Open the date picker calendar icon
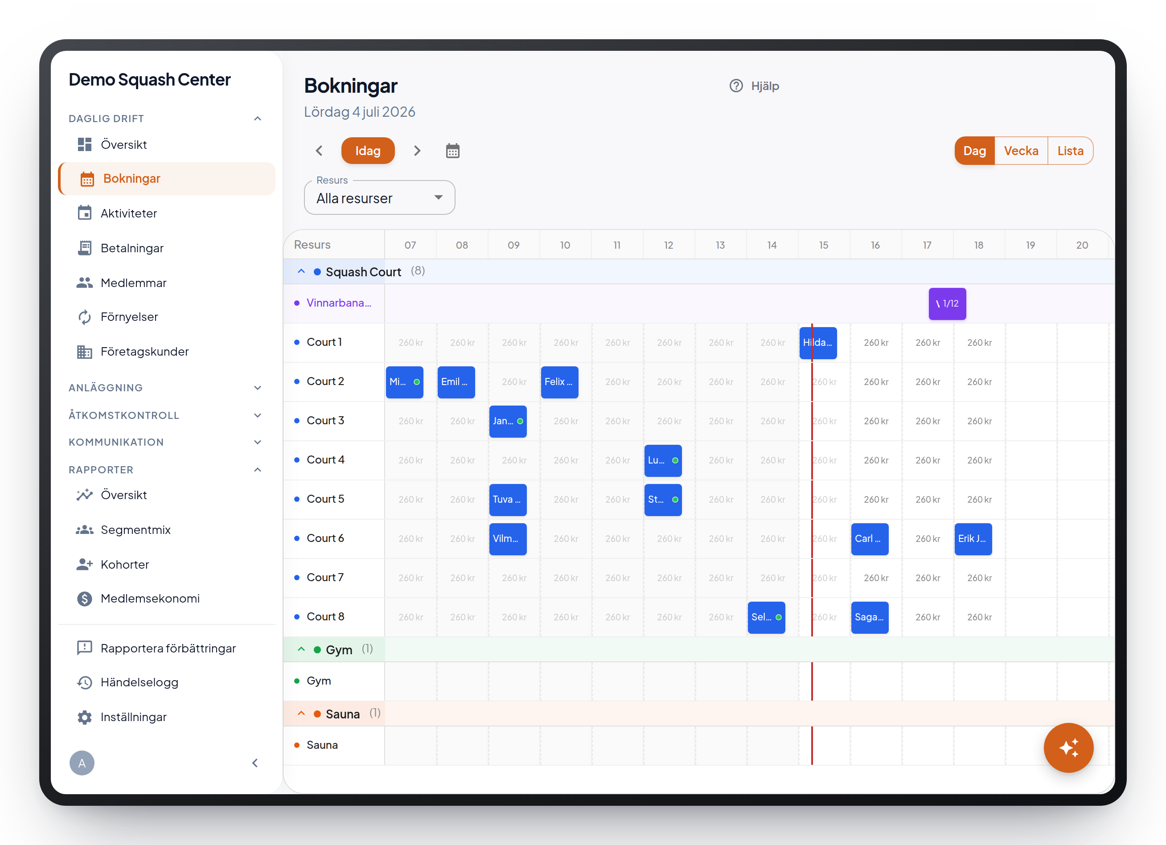This screenshot has height=845, width=1166. [452, 151]
